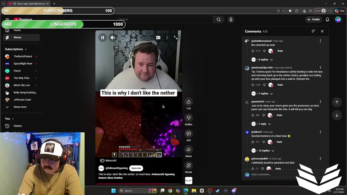
Task: Open the comments sort menu
Action: tap(313, 31)
